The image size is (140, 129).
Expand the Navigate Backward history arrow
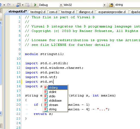[x=23, y=5]
